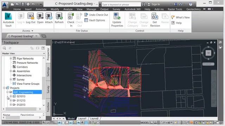The width and height of the screenshot is (225, 126).
Task: Toggle MODEL space in status bar
Action: (144, 122)
